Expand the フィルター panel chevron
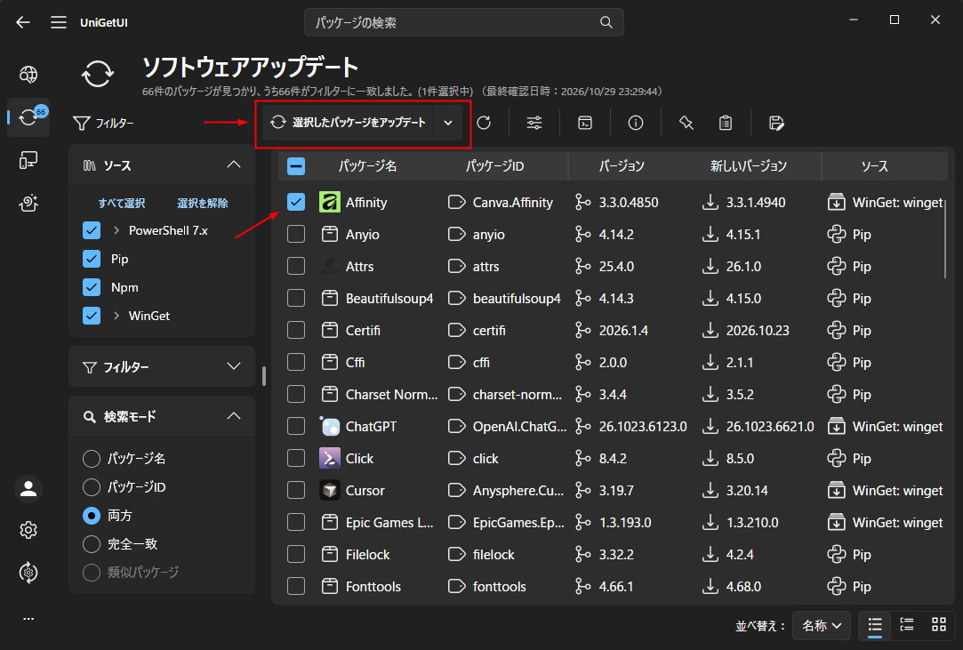The image size is (963, 650). tap(234, 366)
